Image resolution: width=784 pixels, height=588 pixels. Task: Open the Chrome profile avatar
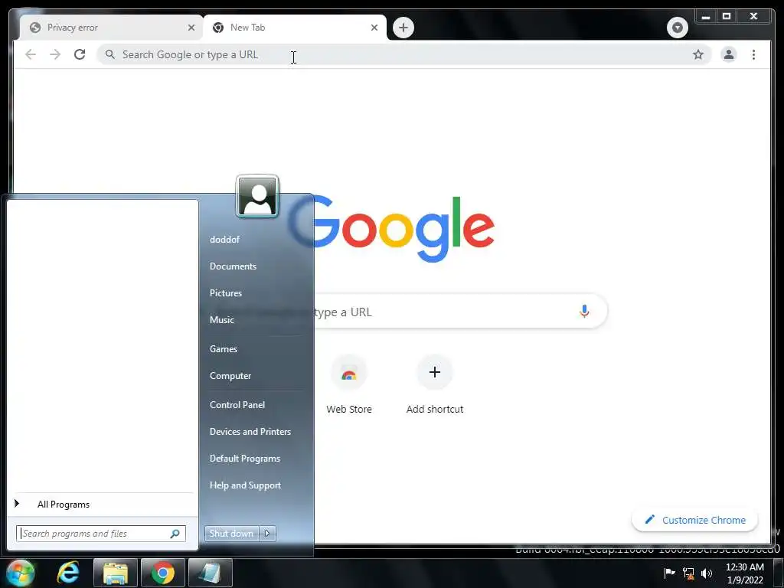pyautogui.click(x=729, y=54)
